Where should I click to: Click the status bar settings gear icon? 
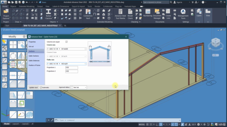point(198,125)
